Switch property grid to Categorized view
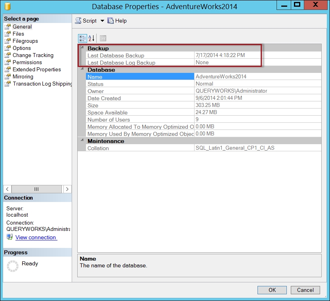 tap(82, 38)
